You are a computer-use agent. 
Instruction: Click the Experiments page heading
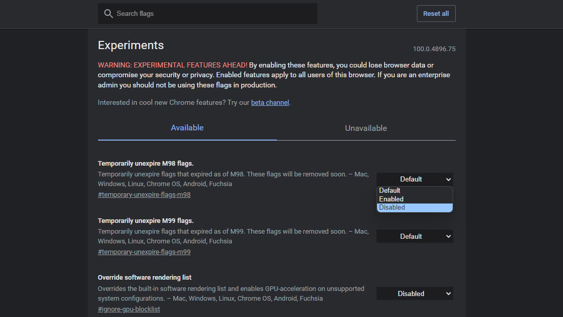pyautogui.click(x=131, y=45)
